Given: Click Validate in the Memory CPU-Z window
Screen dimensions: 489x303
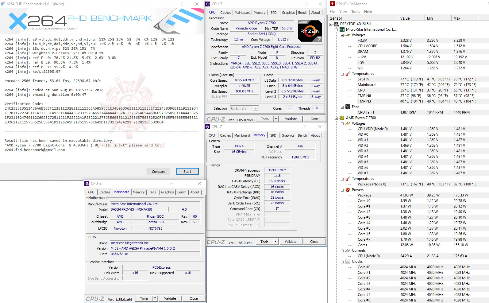Looking at the screenshot, I should pyautogui.click(x=291, y=242).
